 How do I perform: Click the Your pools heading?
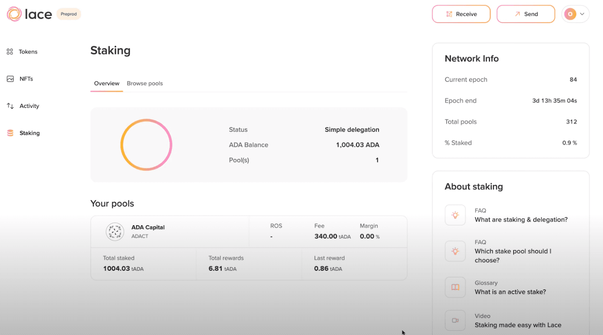pos(112,204)
